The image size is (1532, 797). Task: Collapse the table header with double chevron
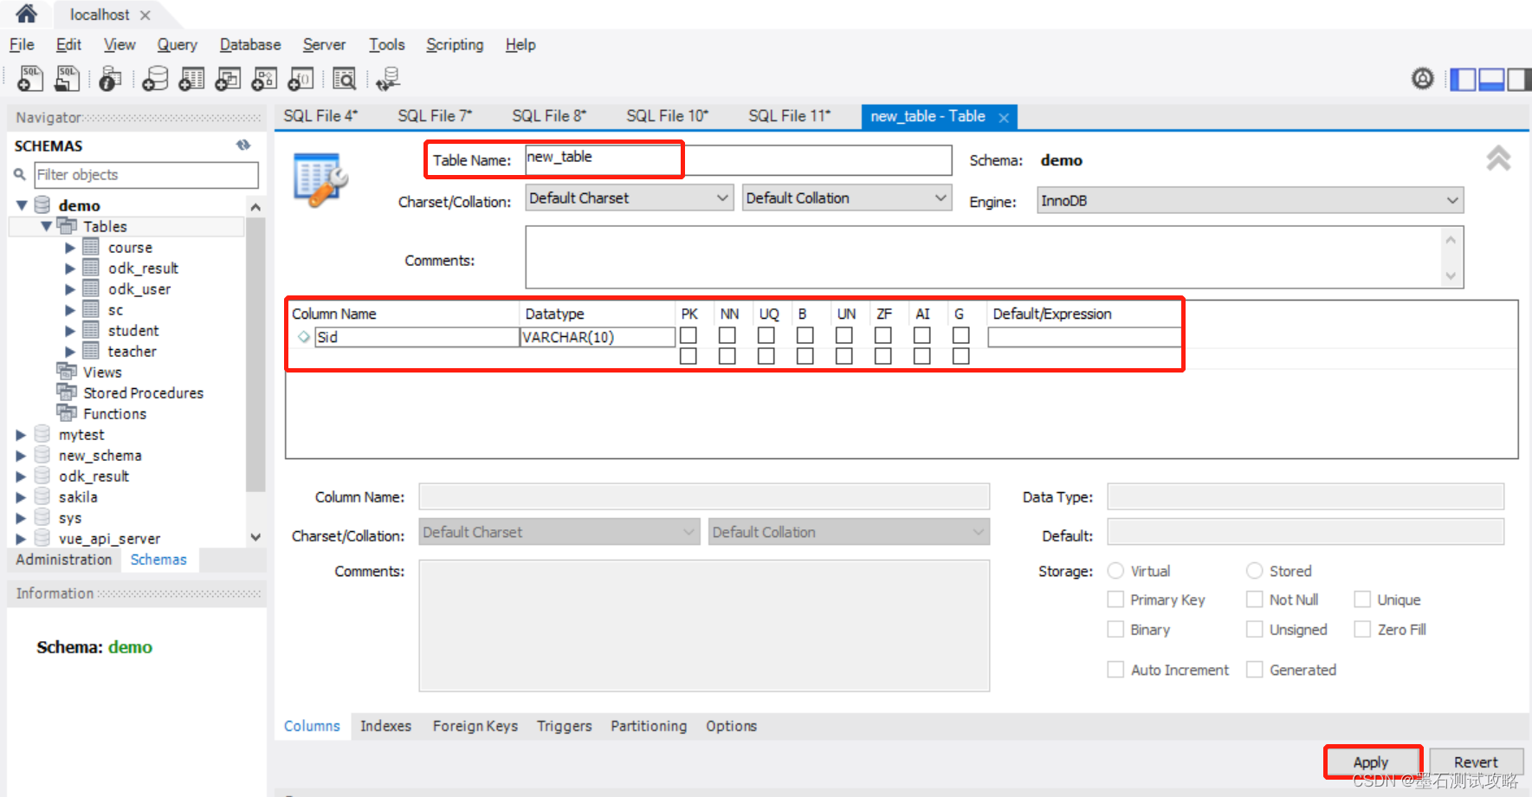[1499, 159]
